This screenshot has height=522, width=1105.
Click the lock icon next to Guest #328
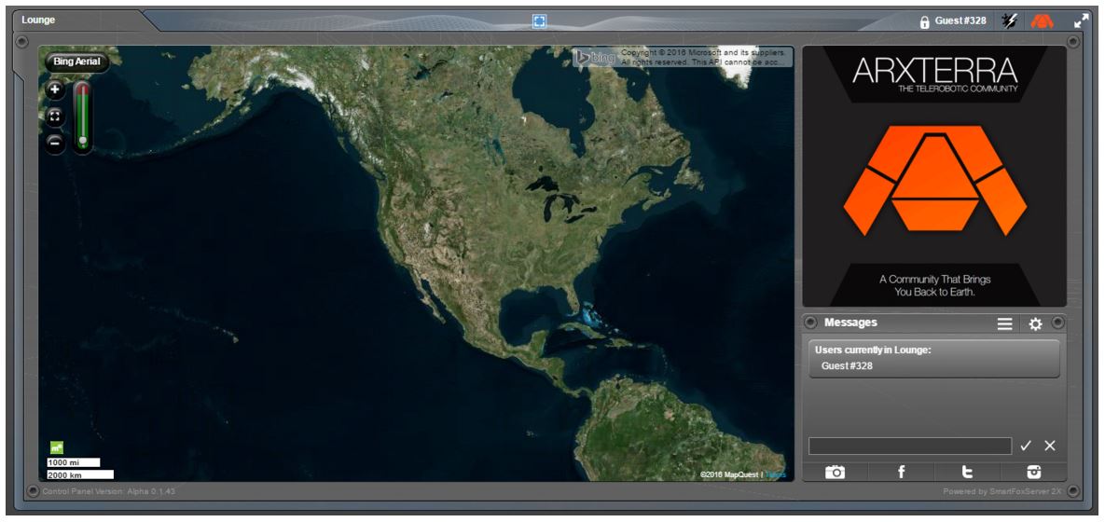pyautogui.click(x=924, y=21)
